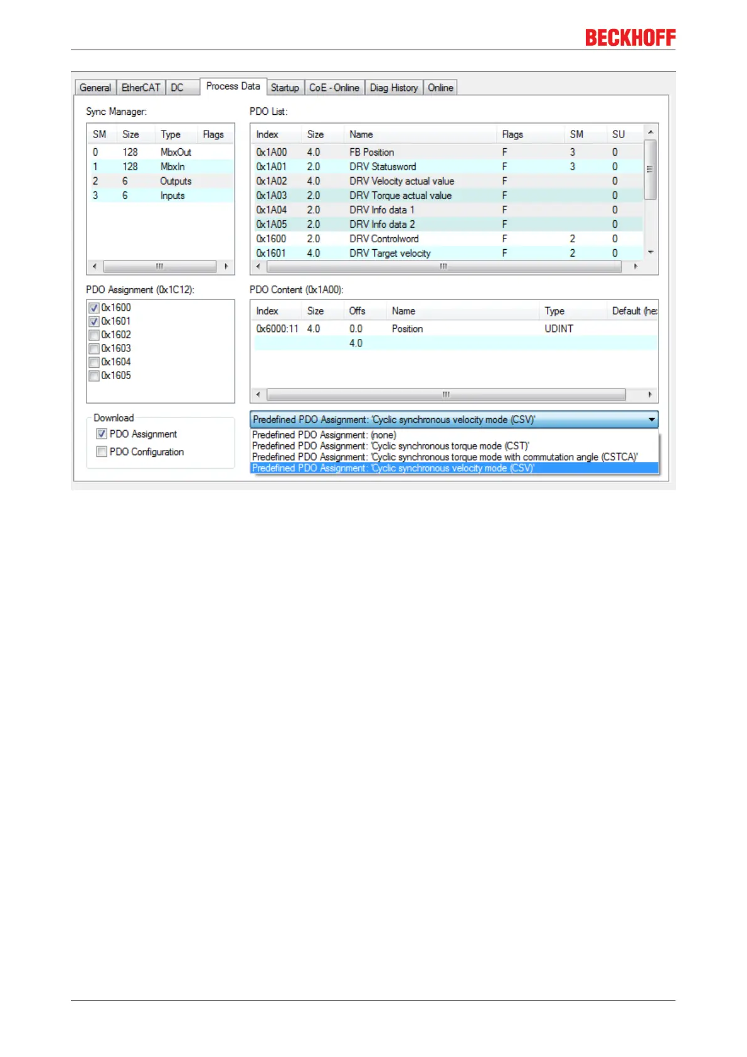Viewport: 747px width, 1057px height.
Task: Select the DRV Info data 1 row
Action: coord(447,210)
